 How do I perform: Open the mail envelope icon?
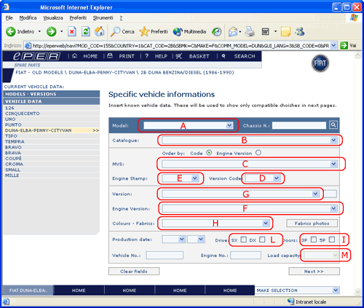233,31
